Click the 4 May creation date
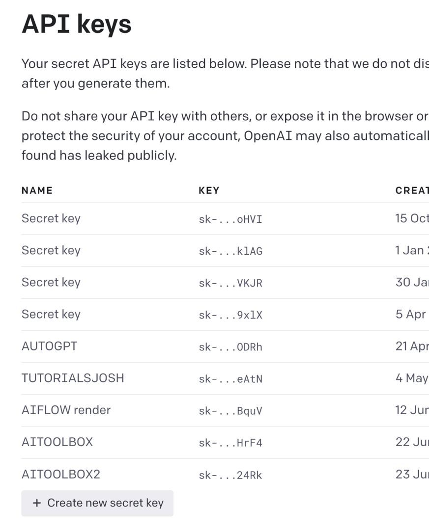The width and height of the screenshot is (429, 530). [x=412, y=378]
